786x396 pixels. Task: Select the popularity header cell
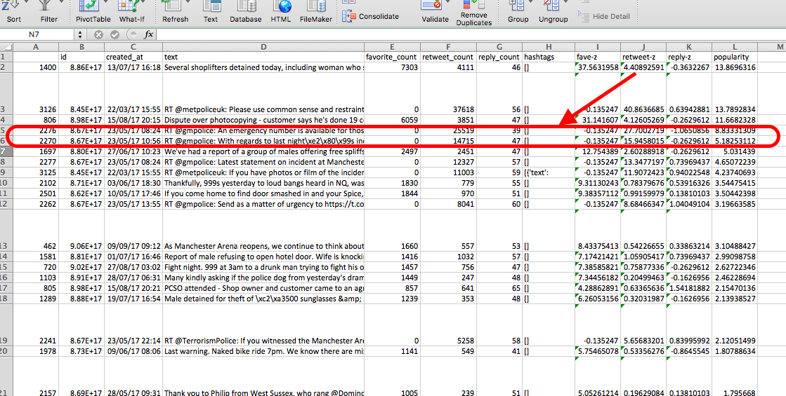coord(733,57)
